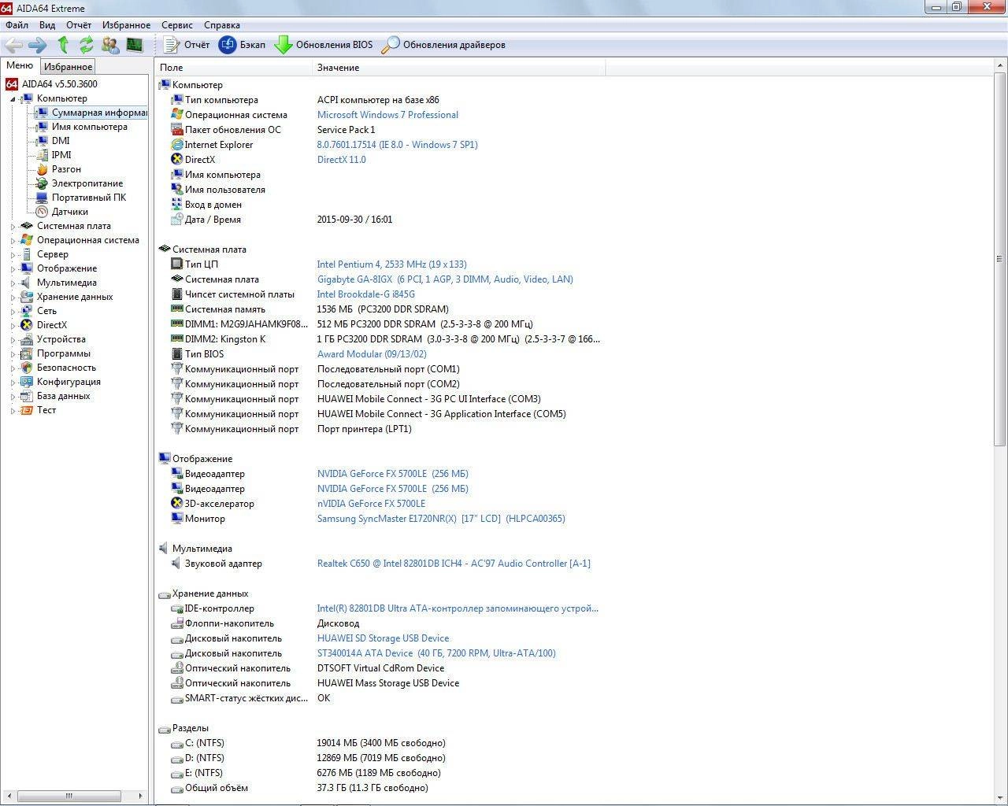Expand the Операционная система tree node

13,241
